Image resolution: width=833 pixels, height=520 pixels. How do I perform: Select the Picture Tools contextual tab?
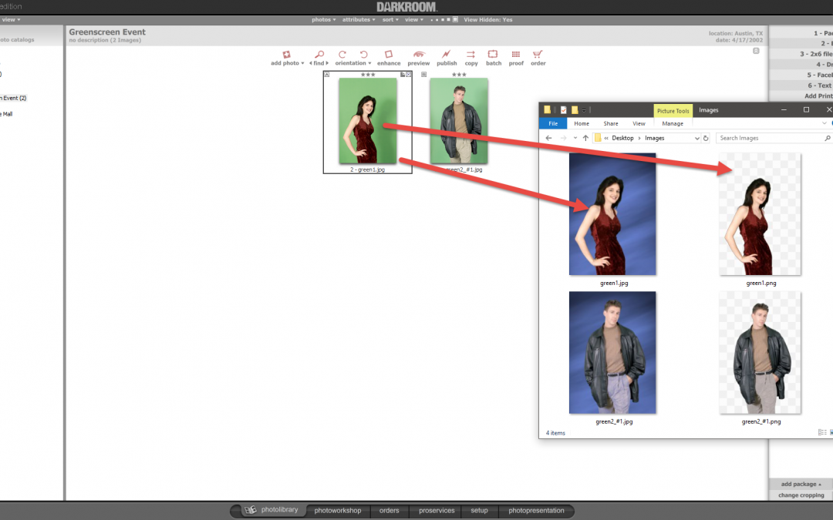673,110
